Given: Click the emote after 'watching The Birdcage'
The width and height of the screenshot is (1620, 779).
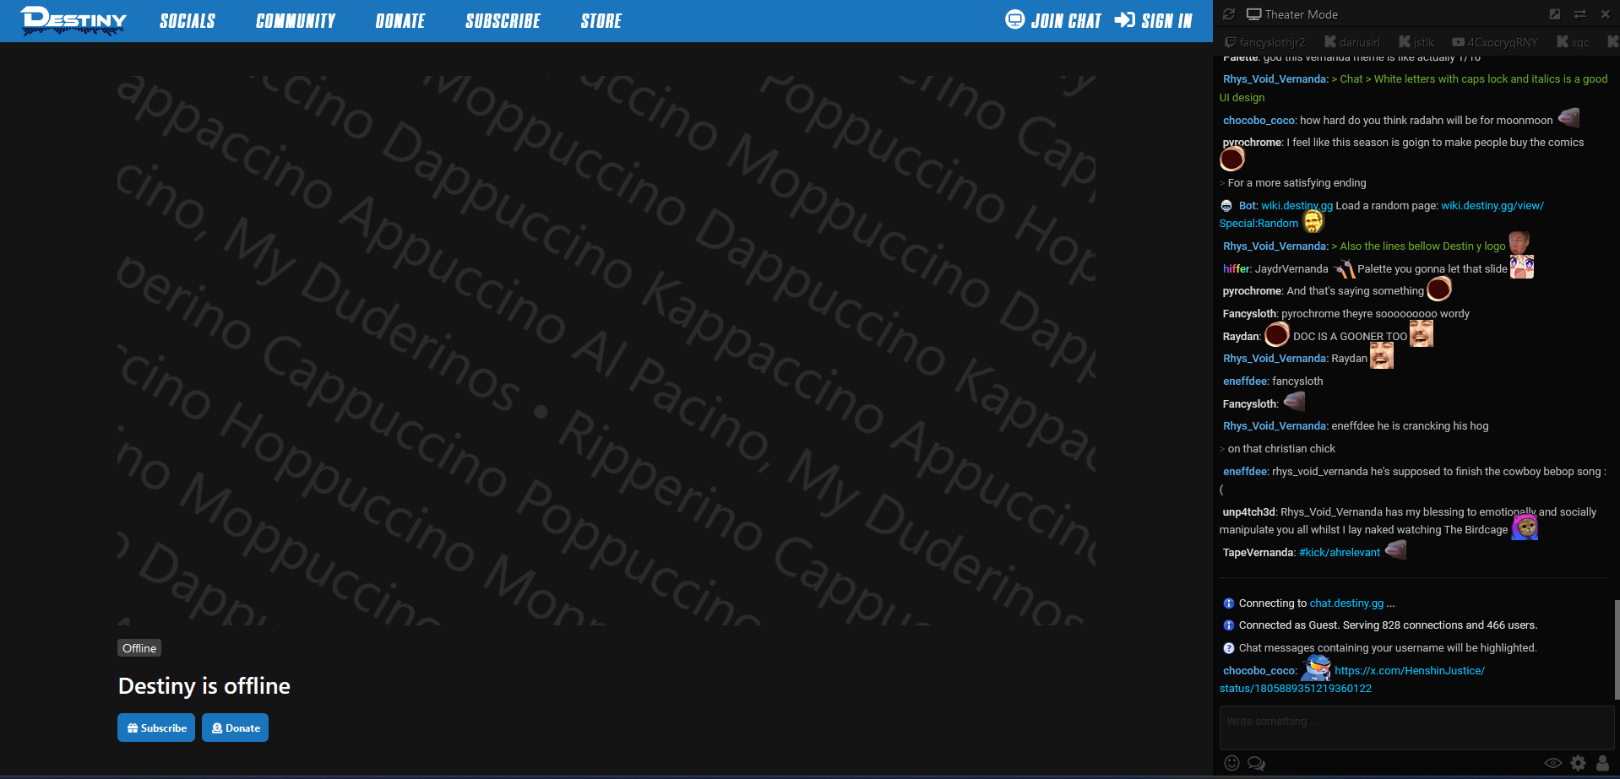Looking at the screenshot, I should point(1525,527).
